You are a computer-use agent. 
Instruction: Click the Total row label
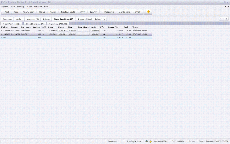point(3,38)
